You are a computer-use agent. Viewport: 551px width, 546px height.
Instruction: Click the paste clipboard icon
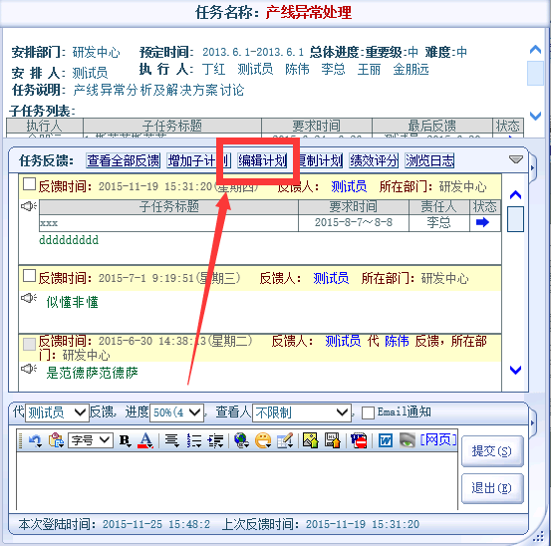pyautogui.click(x=56, y=440)
